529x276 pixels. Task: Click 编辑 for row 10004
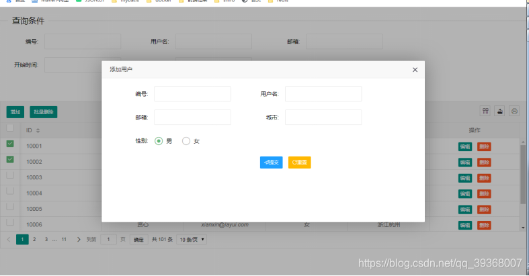465,194
